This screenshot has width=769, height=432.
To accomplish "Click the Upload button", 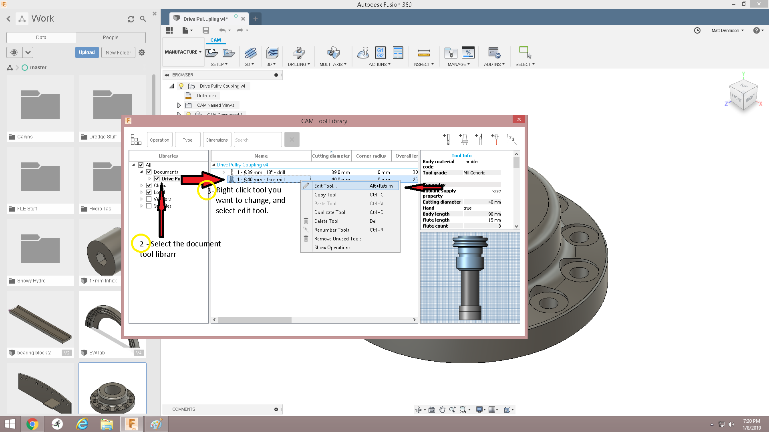I will (x=87, y=52).
